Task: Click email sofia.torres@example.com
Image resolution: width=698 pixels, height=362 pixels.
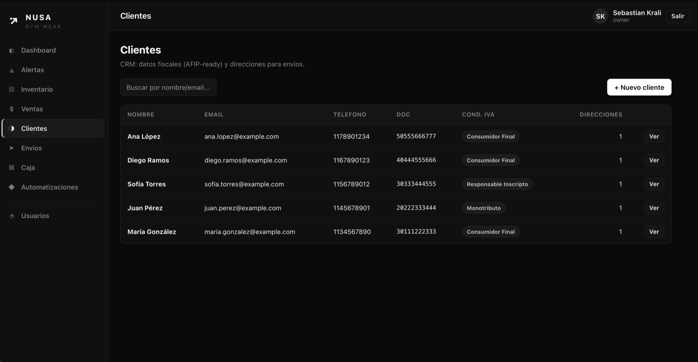Action: point(244,184)
